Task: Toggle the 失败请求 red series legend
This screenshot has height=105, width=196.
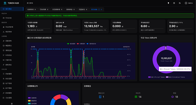Action: pyautogui.click(x=81, y=44)
